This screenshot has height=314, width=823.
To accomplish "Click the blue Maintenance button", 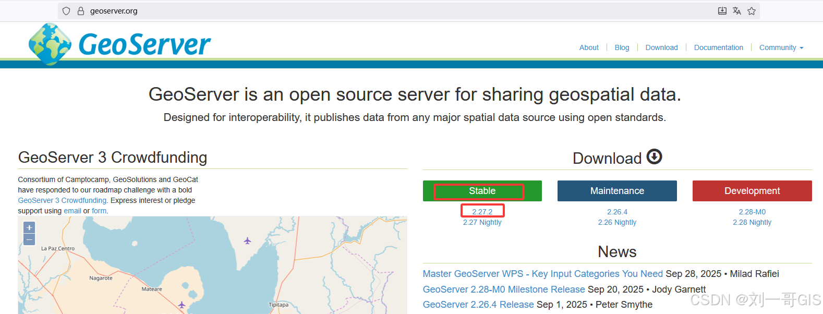I will [617, 191].
